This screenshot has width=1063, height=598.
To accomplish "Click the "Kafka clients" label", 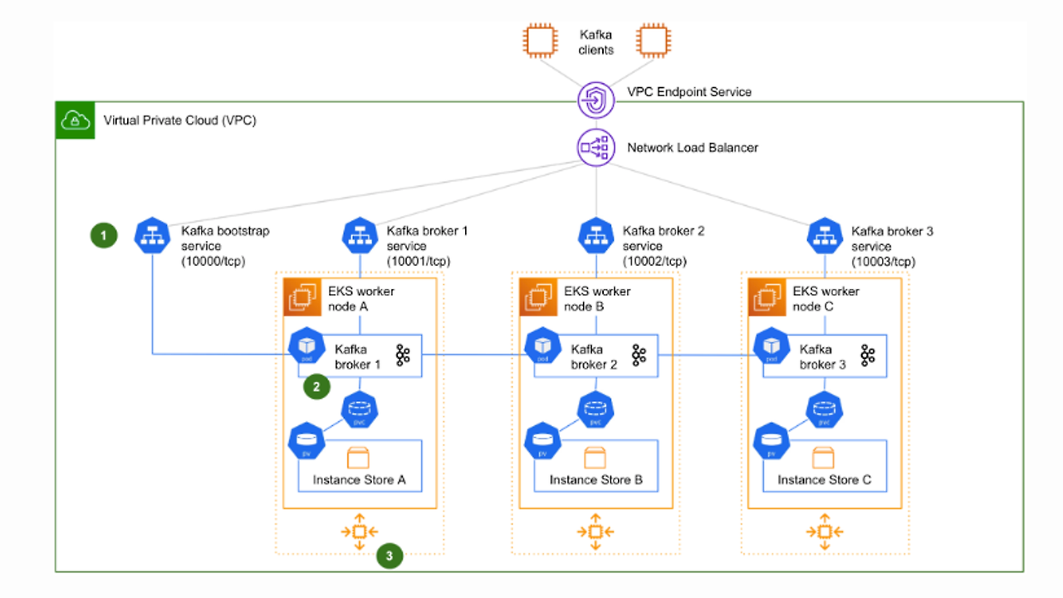I will [596, 42].
